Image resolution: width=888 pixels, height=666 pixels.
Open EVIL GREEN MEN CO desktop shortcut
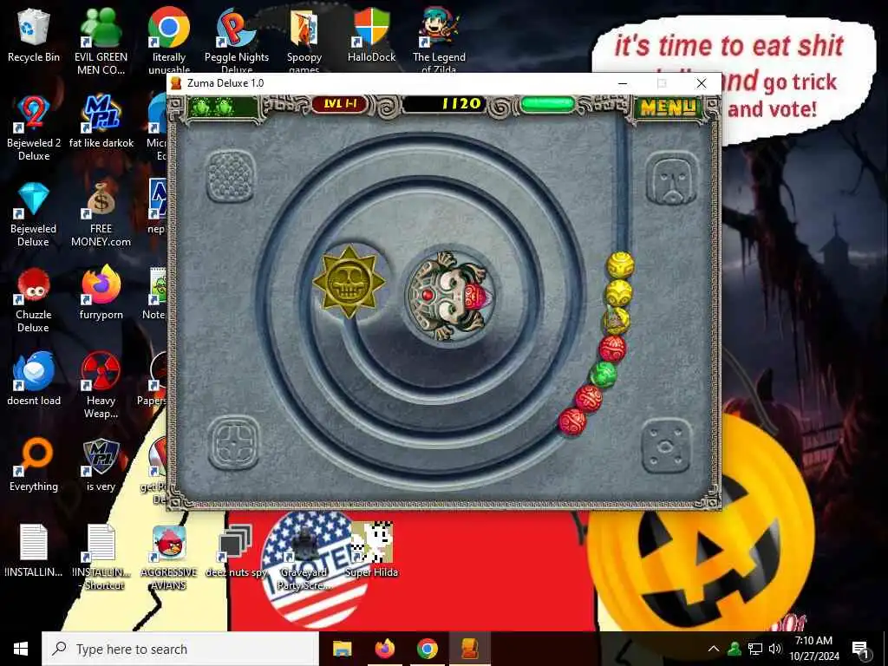coord(101,41)
